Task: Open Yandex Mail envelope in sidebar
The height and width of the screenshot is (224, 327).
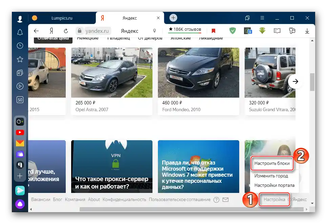Action: point(20,143)
